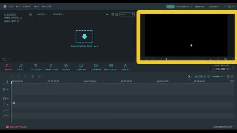Mute the first music track
237x133 pixels.
coord(7,110)
